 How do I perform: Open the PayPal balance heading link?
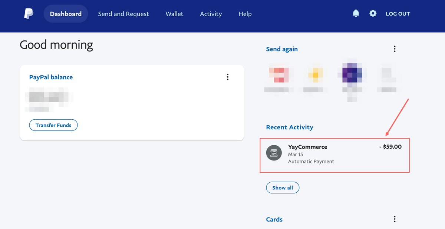[x=51, y=77]
